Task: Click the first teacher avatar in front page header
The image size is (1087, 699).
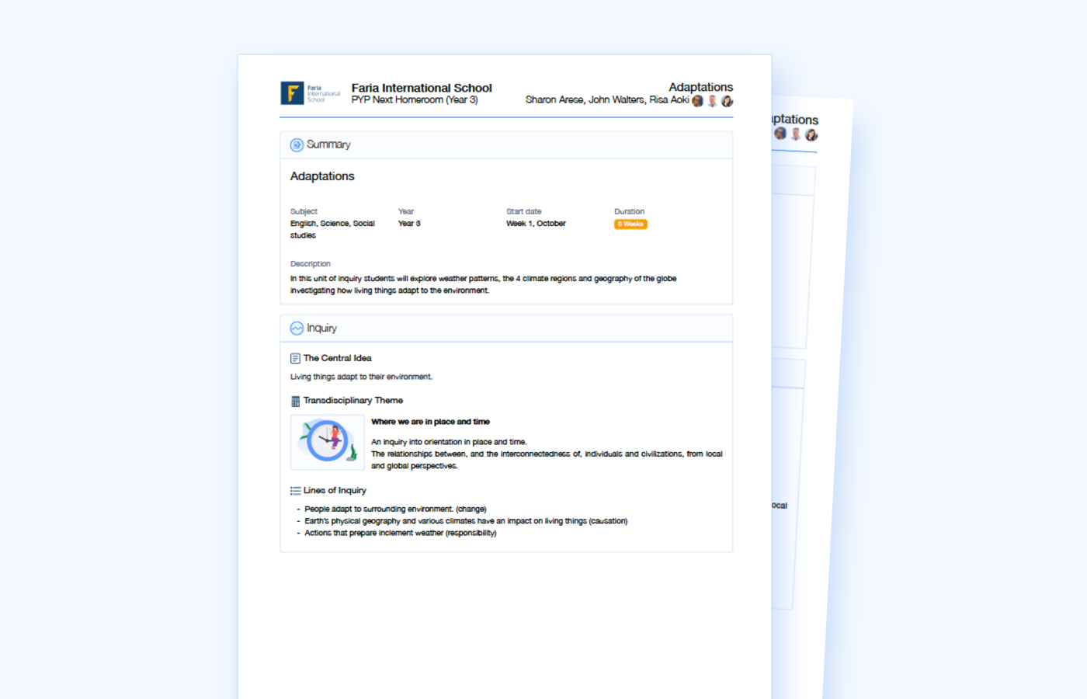Action: tap(697, 101)
